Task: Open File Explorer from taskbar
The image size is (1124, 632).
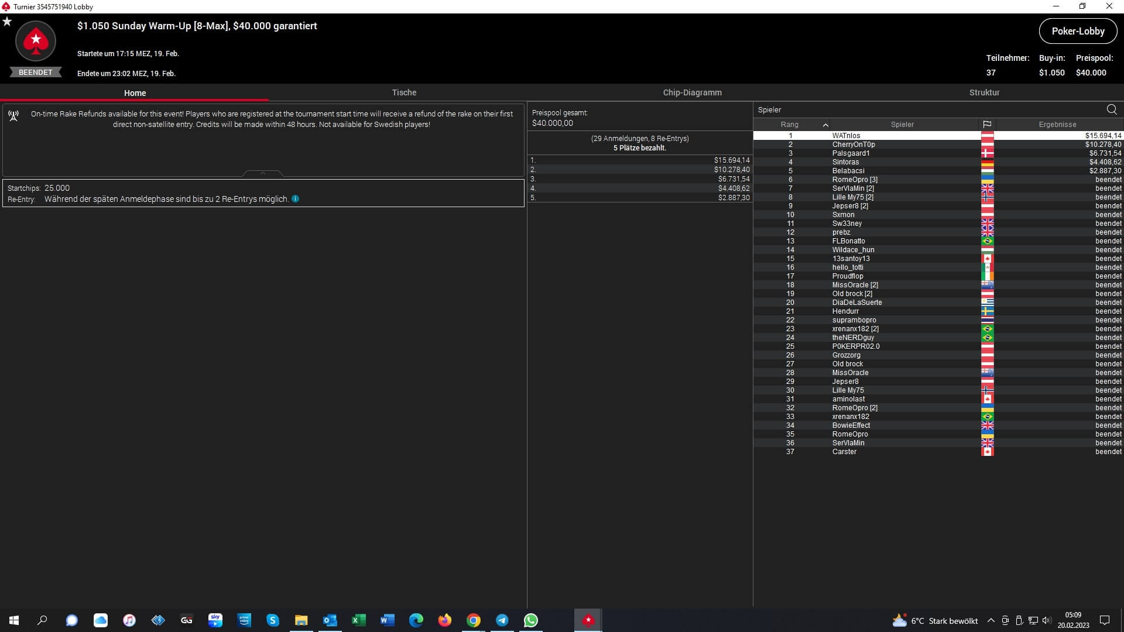Action: tap(301, 620)
